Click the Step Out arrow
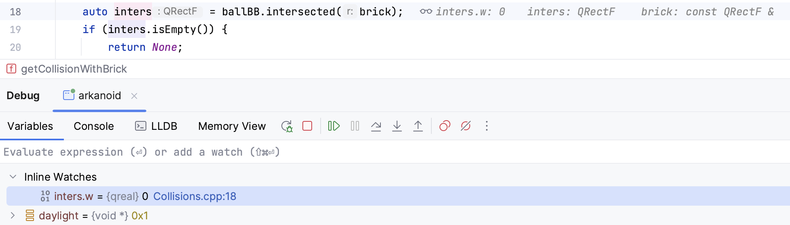Screen dimensions: 790x225 [418, 126]
